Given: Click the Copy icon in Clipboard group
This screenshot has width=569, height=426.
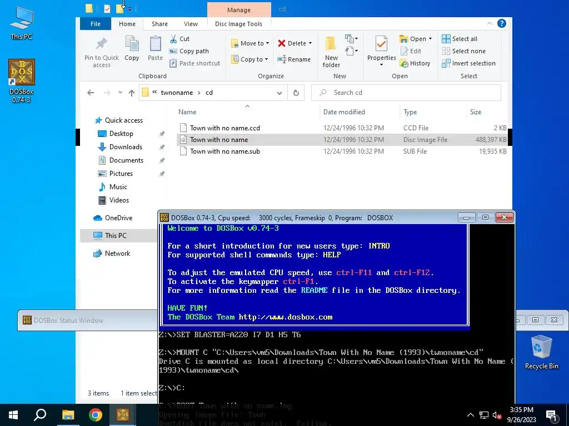Looking at the screenshot, I should pyautogui.click(x=132, y=49).
